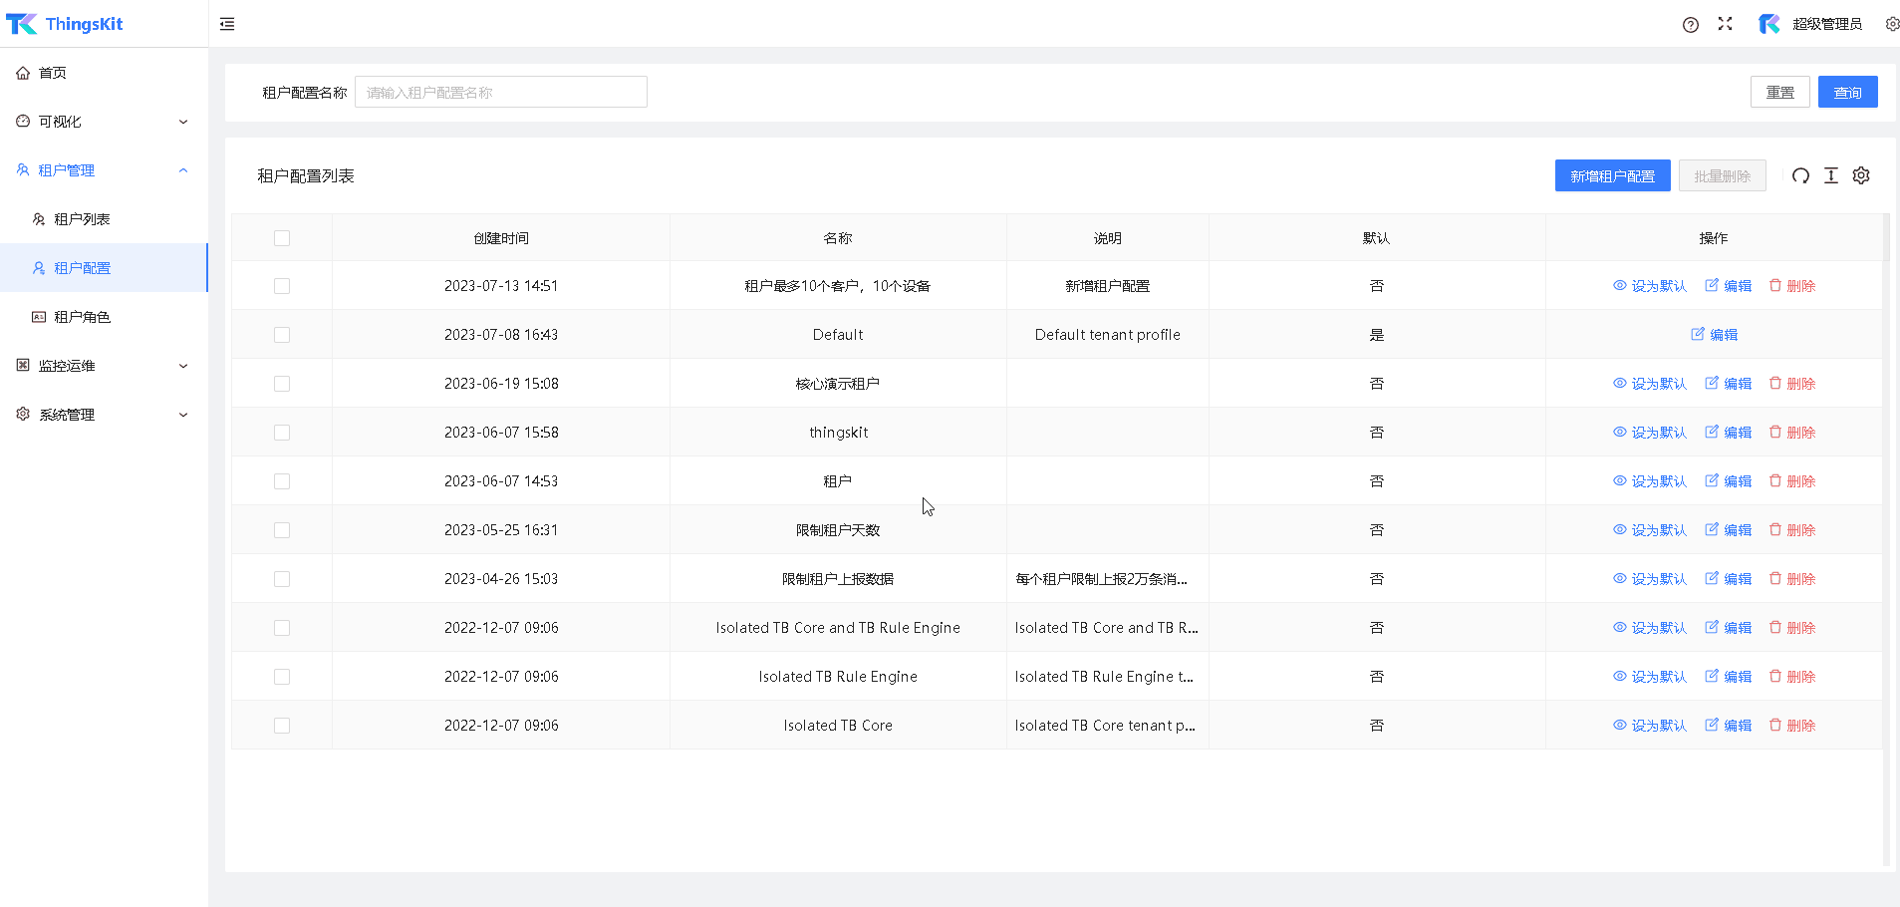Delete the thingskit tenant profile
This screenshot has width=1900, height=907.
point(1791,433)
